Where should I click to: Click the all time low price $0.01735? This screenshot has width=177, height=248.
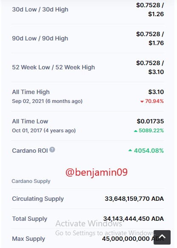150,121
